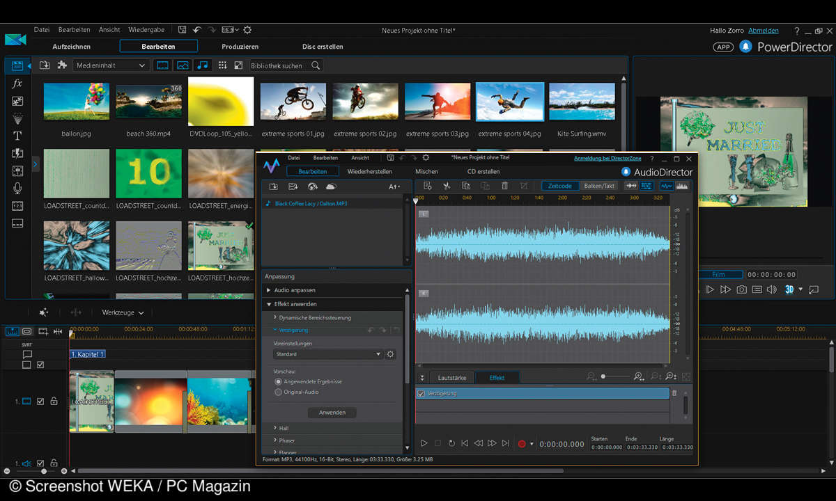Play the audio in AudioDirector
Screen dimensions: 836x501
click(x=424, y=443)
